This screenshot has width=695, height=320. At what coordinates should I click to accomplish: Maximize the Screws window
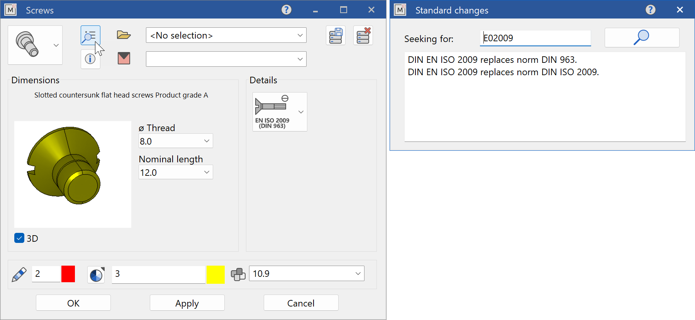tap(344, 10)
